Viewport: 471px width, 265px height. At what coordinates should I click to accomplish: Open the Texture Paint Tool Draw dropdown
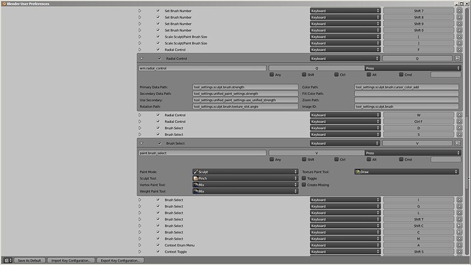406,172
